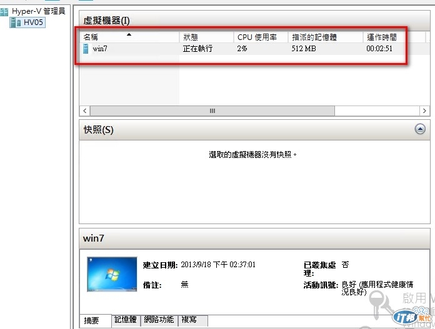Click the 512 MB memory cell
The height and width of the screenshot is (329, 435).
[304, 49]
